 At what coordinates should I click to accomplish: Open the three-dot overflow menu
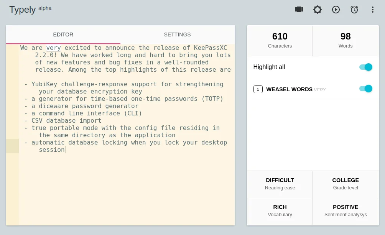[x=373, y=10]
